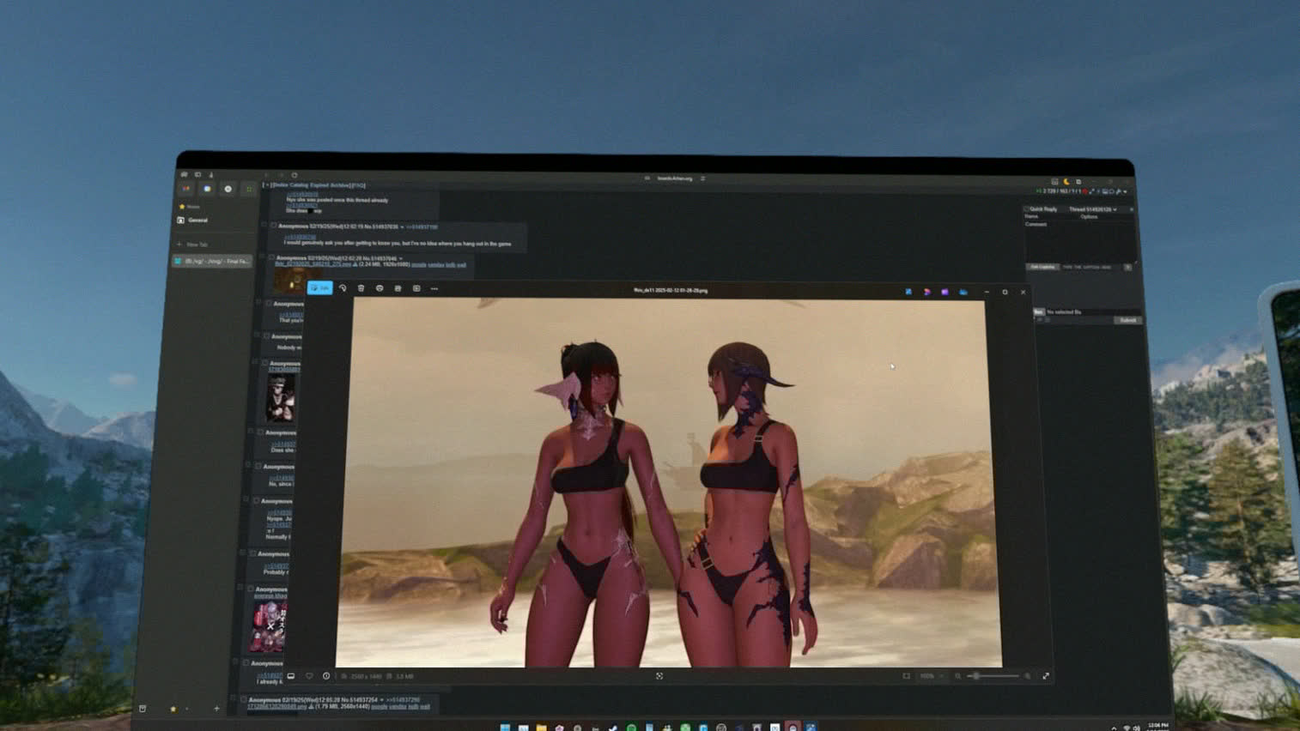Click the star icon at sidebar bottom
Image resolution: width=1300 pixels, height=731 pixels.
pyautogui.click(x=173, y=709)
